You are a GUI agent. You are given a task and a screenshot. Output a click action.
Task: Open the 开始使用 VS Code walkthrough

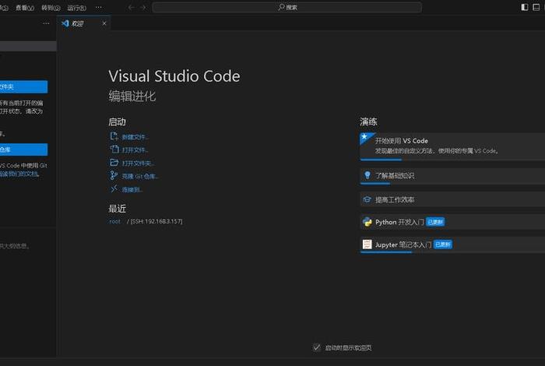[x=452, y=146]
